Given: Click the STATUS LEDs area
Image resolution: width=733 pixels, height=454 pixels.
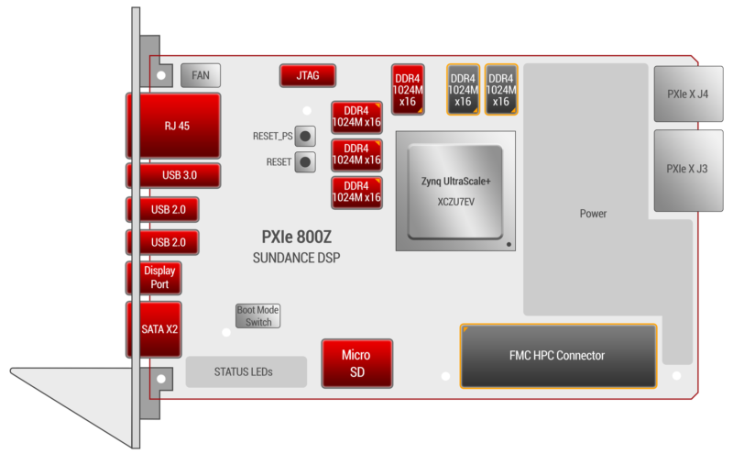Looking at the screenshot, I should 246,371.
